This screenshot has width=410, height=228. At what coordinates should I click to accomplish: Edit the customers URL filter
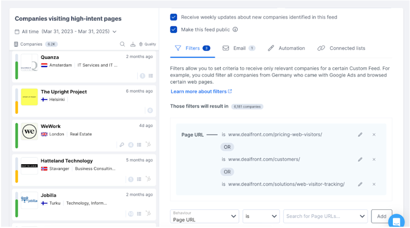pos(360,159)
